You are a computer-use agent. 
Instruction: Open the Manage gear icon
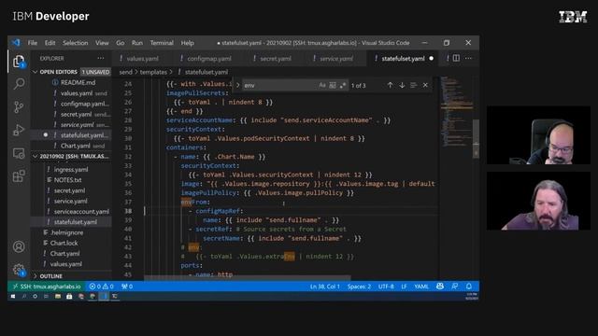19,270
